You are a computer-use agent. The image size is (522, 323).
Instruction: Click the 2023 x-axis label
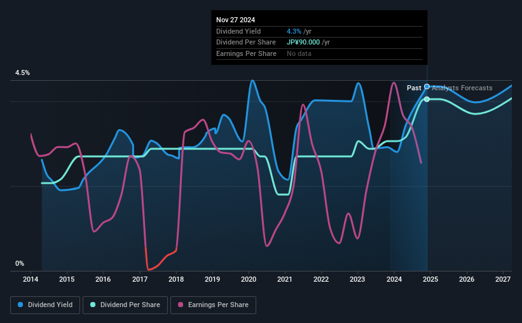(357, 279)
